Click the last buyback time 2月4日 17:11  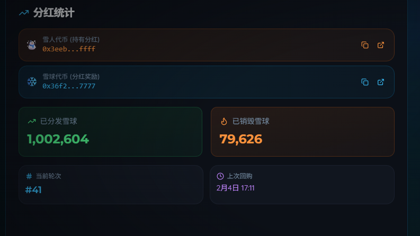pos(236,188)
